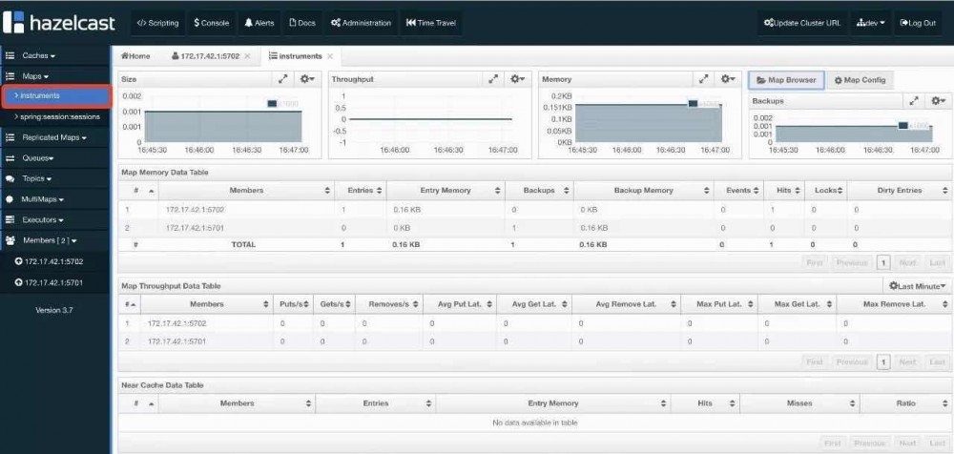This screenshot has width=954, height=454.
Task: Click Previous in throughput table pagination
Action: (851, 362)
